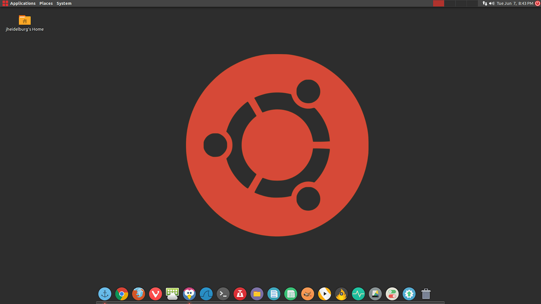Launch the System Monitor pulse icon
This screenshot has width=541, height=304.
(x=358, y=293)
